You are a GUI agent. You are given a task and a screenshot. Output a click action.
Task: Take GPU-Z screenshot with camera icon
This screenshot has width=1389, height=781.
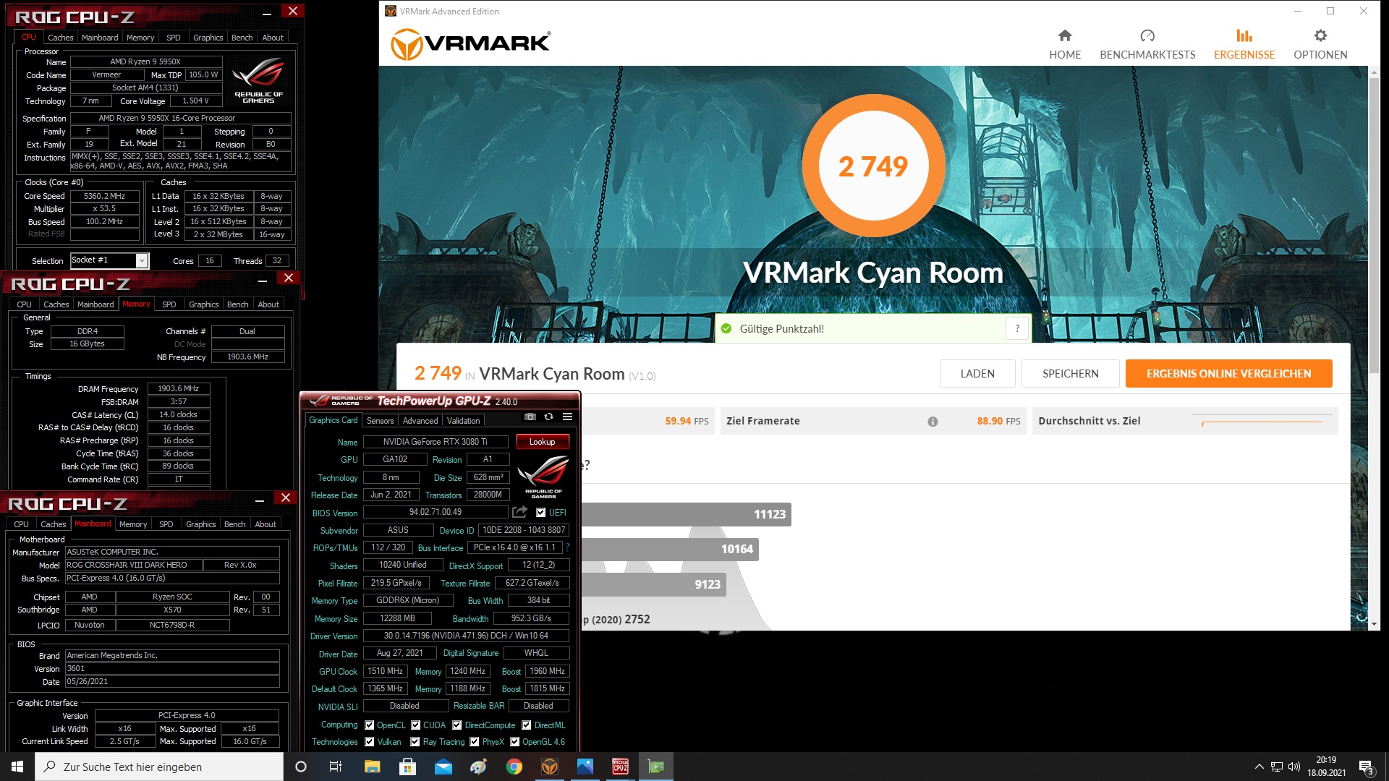530,417
